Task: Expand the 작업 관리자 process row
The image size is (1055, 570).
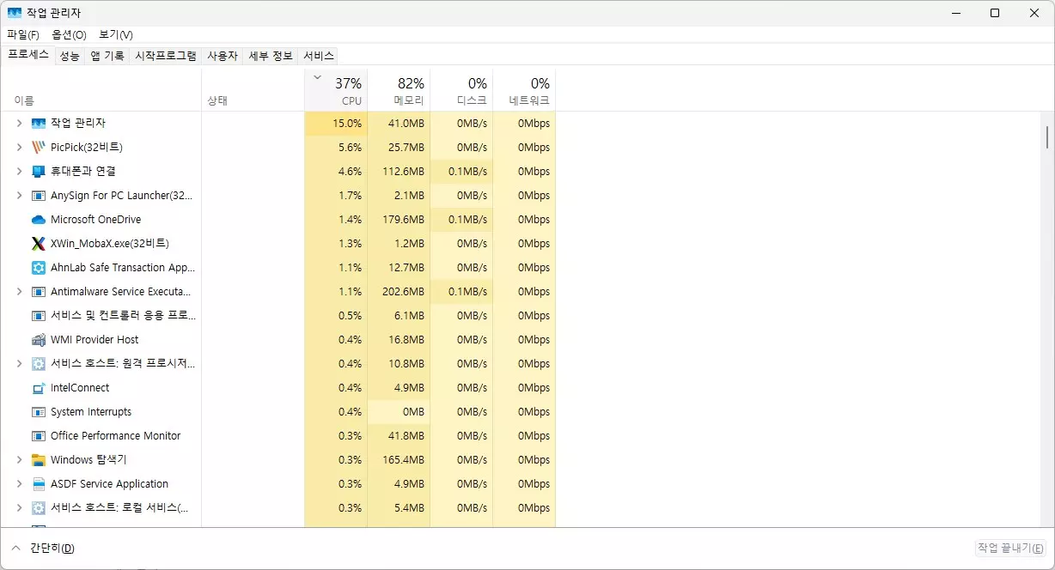Action: 19,124
